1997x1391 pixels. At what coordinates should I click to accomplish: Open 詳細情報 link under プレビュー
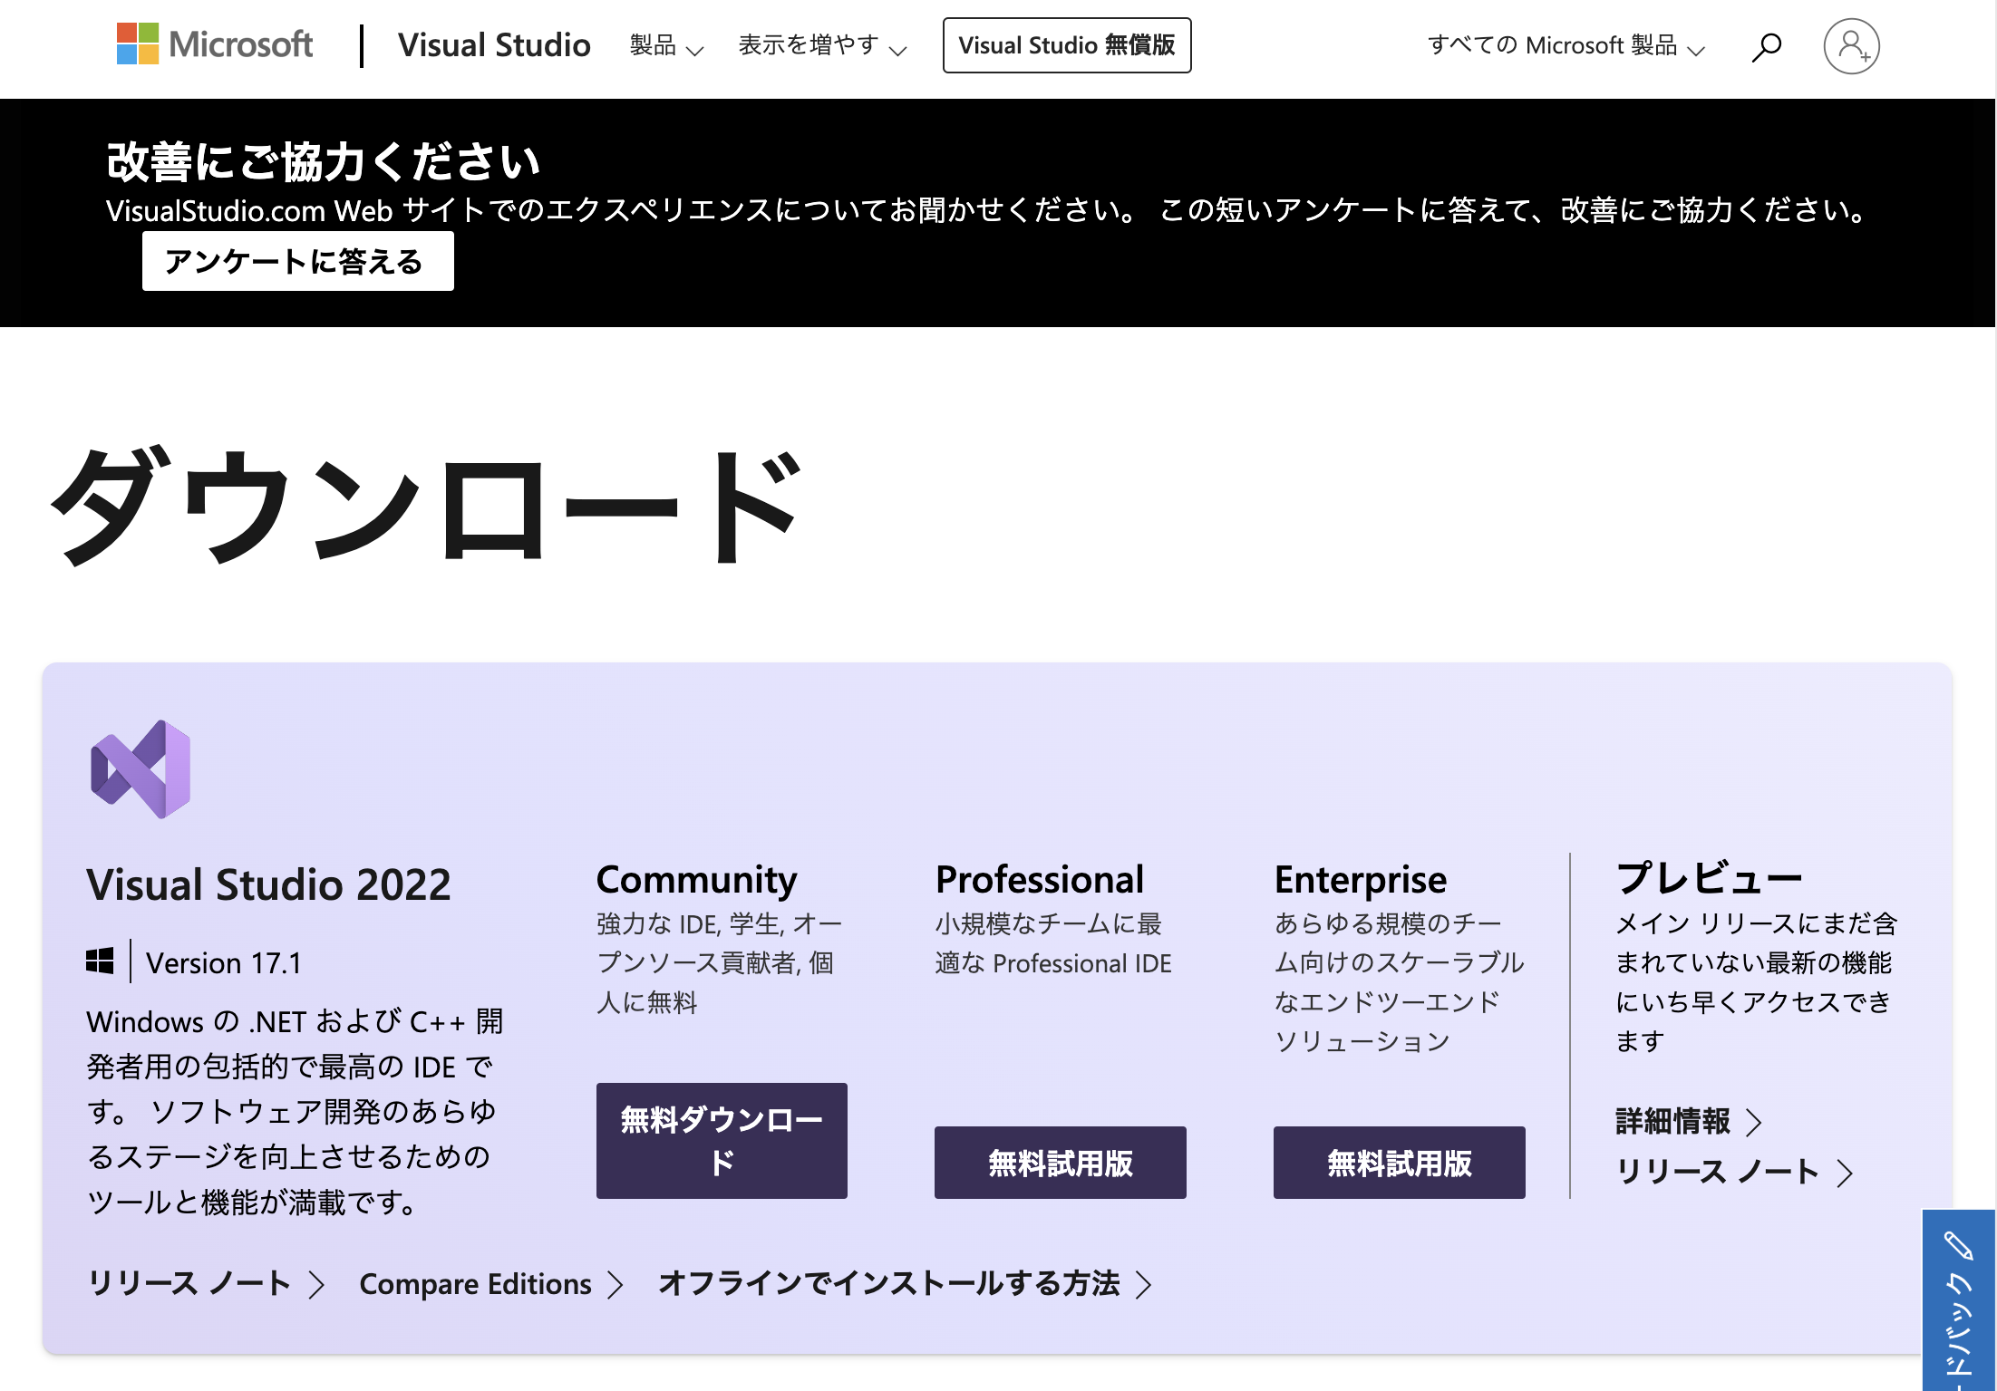point(1688,1122)
